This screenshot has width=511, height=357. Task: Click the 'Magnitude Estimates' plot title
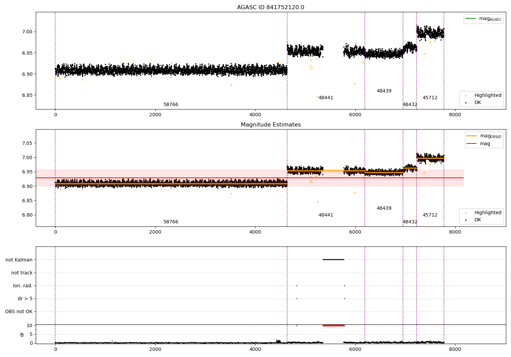(x=270, y=125)
